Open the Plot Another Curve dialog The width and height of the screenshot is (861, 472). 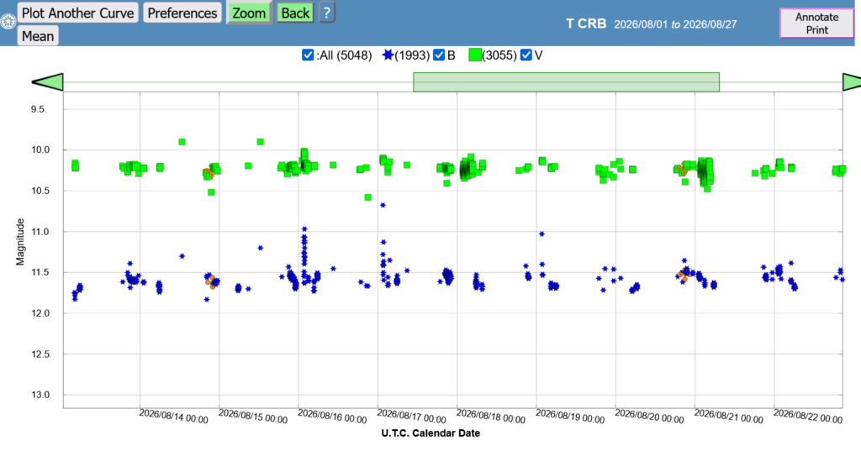[78, 13]
